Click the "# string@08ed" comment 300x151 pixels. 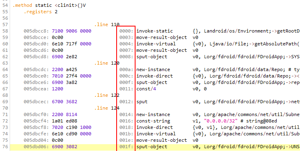tap(259, 121)
